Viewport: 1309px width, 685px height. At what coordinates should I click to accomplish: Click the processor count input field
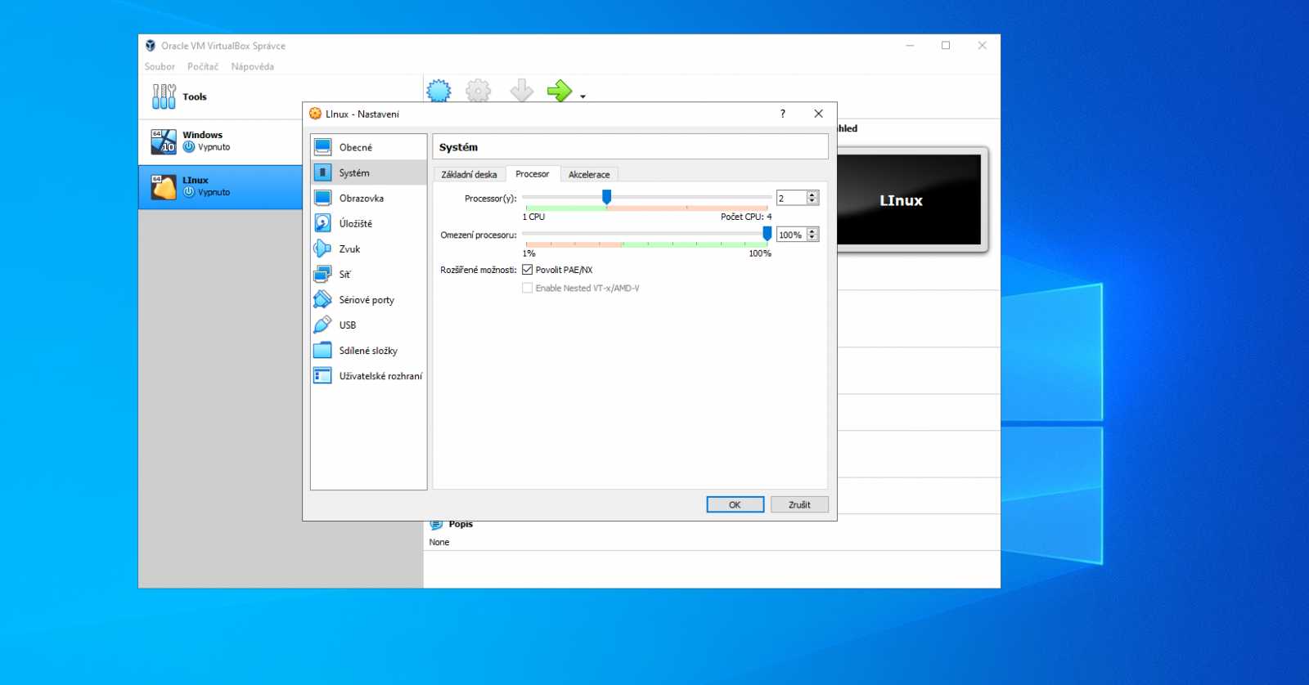click(x=791, y=198)
